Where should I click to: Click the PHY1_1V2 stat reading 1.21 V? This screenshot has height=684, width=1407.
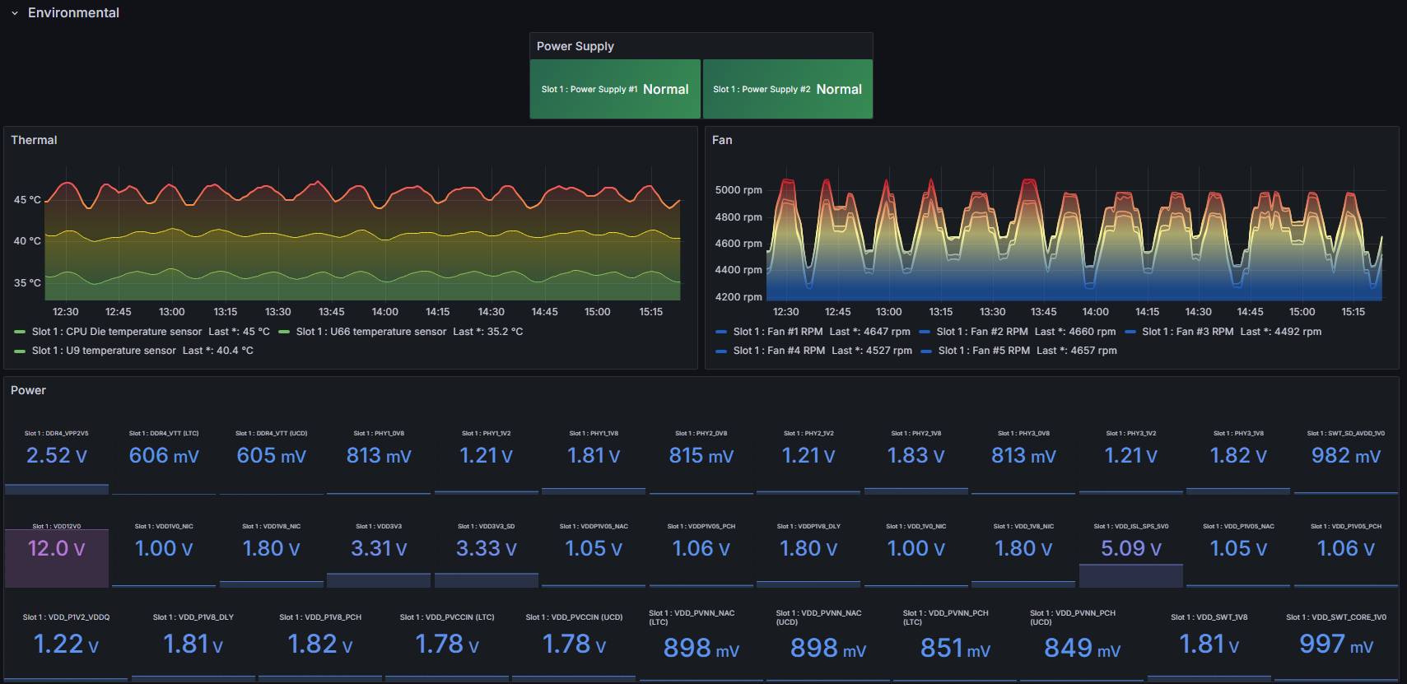pos(486,455)
